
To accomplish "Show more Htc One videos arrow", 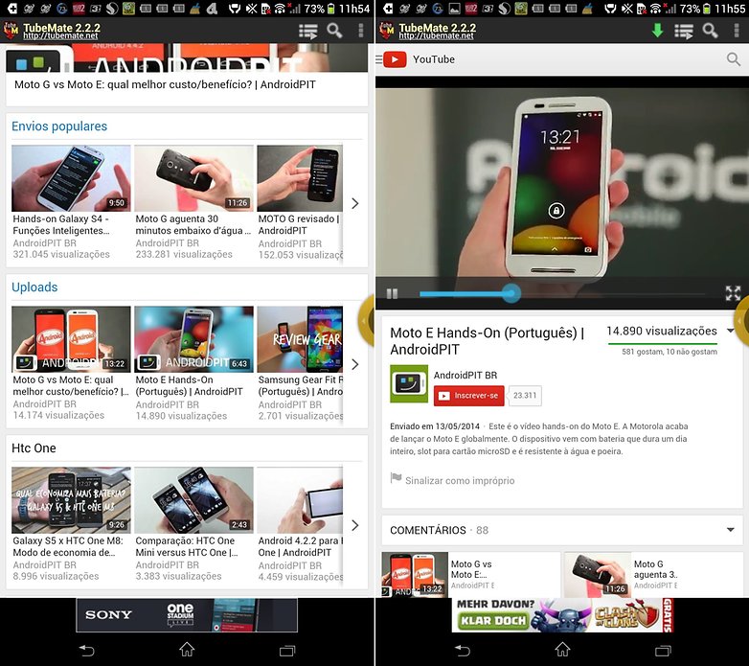I will point(355,525).
